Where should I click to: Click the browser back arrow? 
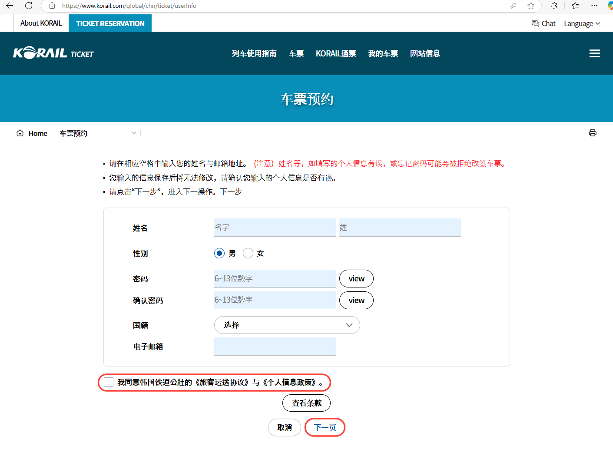[10, 6]
